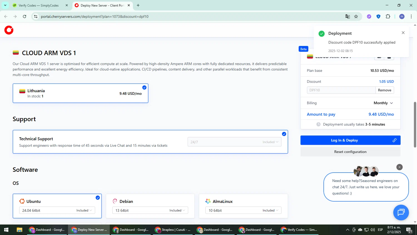Click the 1.05 USD discount value
The width and height of the screenshot is (417, 235).
[386, 82]
